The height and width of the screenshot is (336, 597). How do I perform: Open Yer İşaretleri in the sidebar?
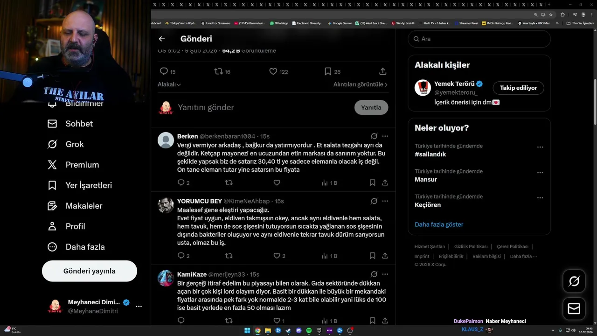(79, 185)
